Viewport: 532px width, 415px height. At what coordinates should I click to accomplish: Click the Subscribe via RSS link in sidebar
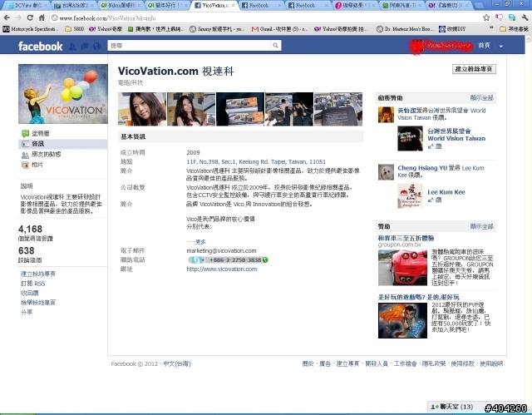coord(33,284)
